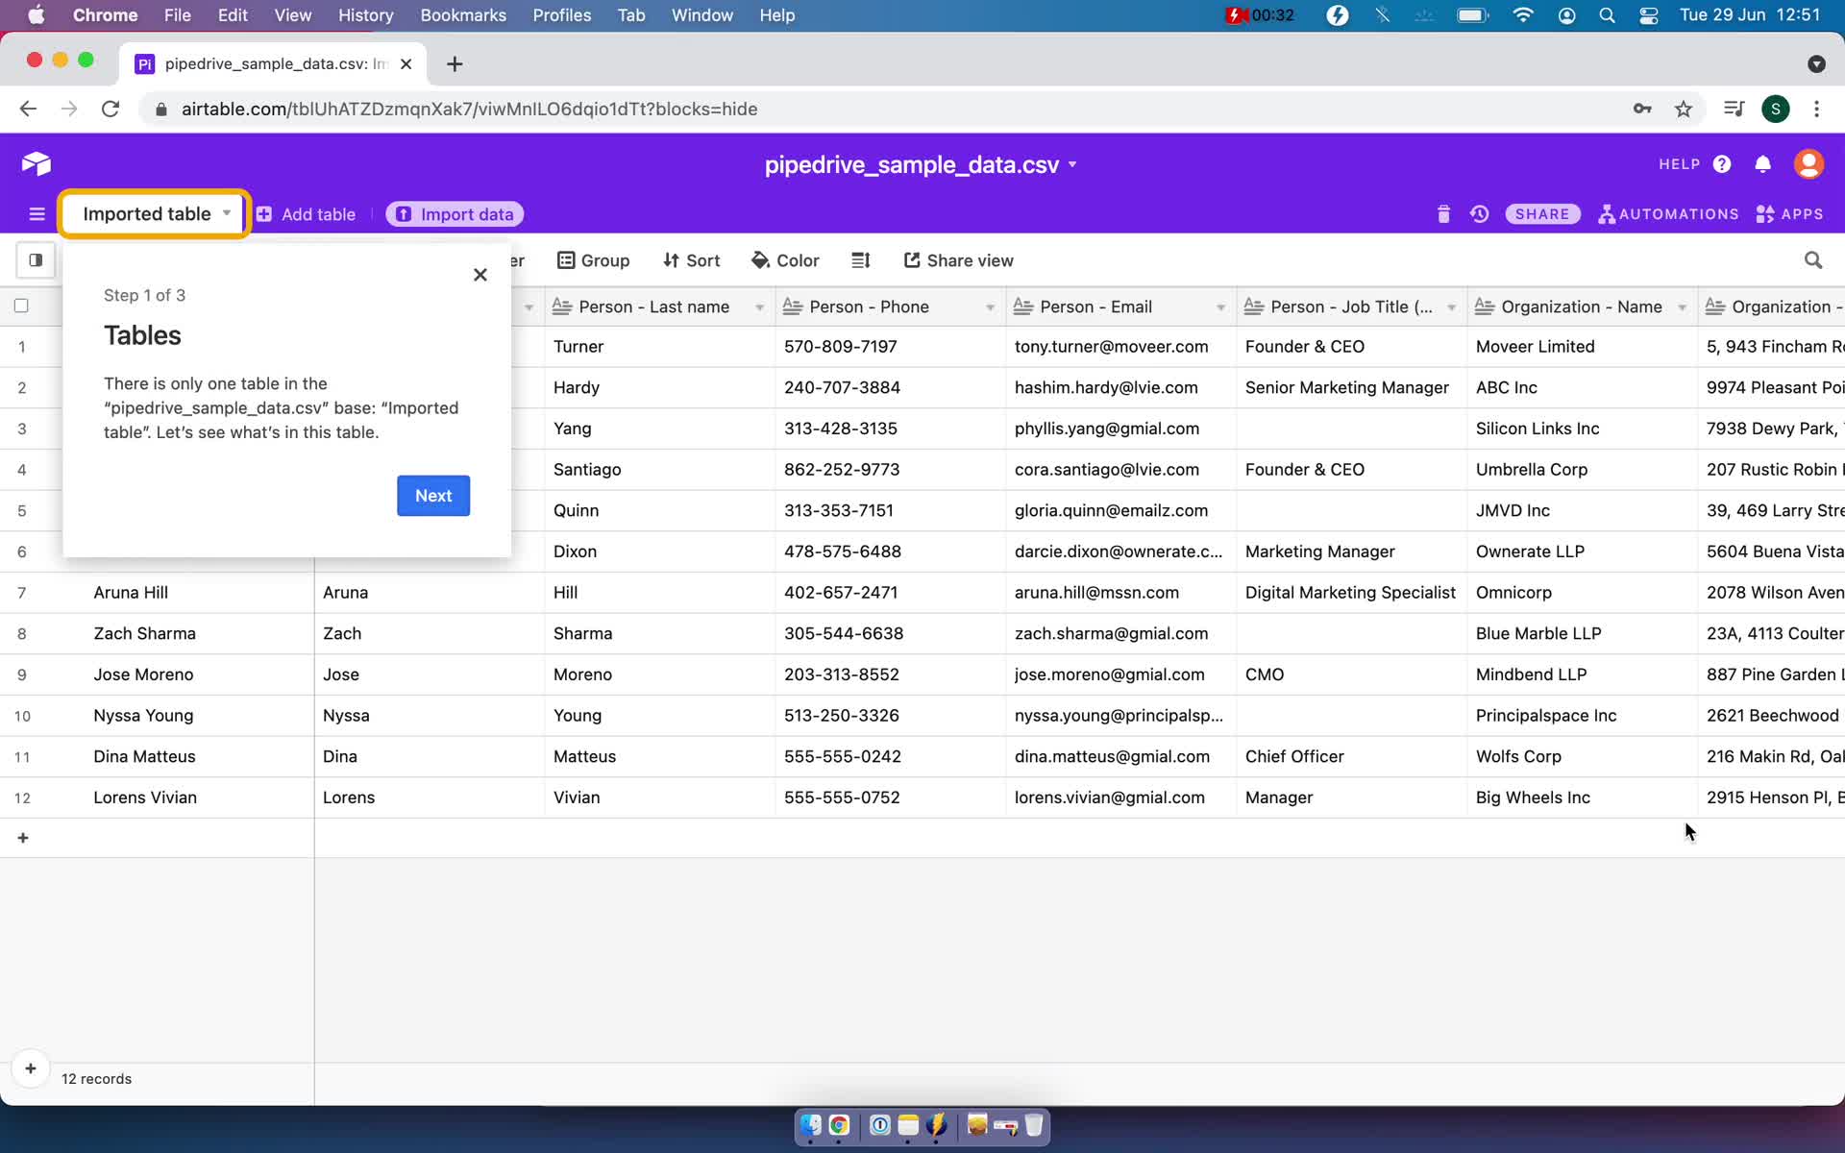
Task: Open the password key icon in address bar
Action: point(1642,110)
